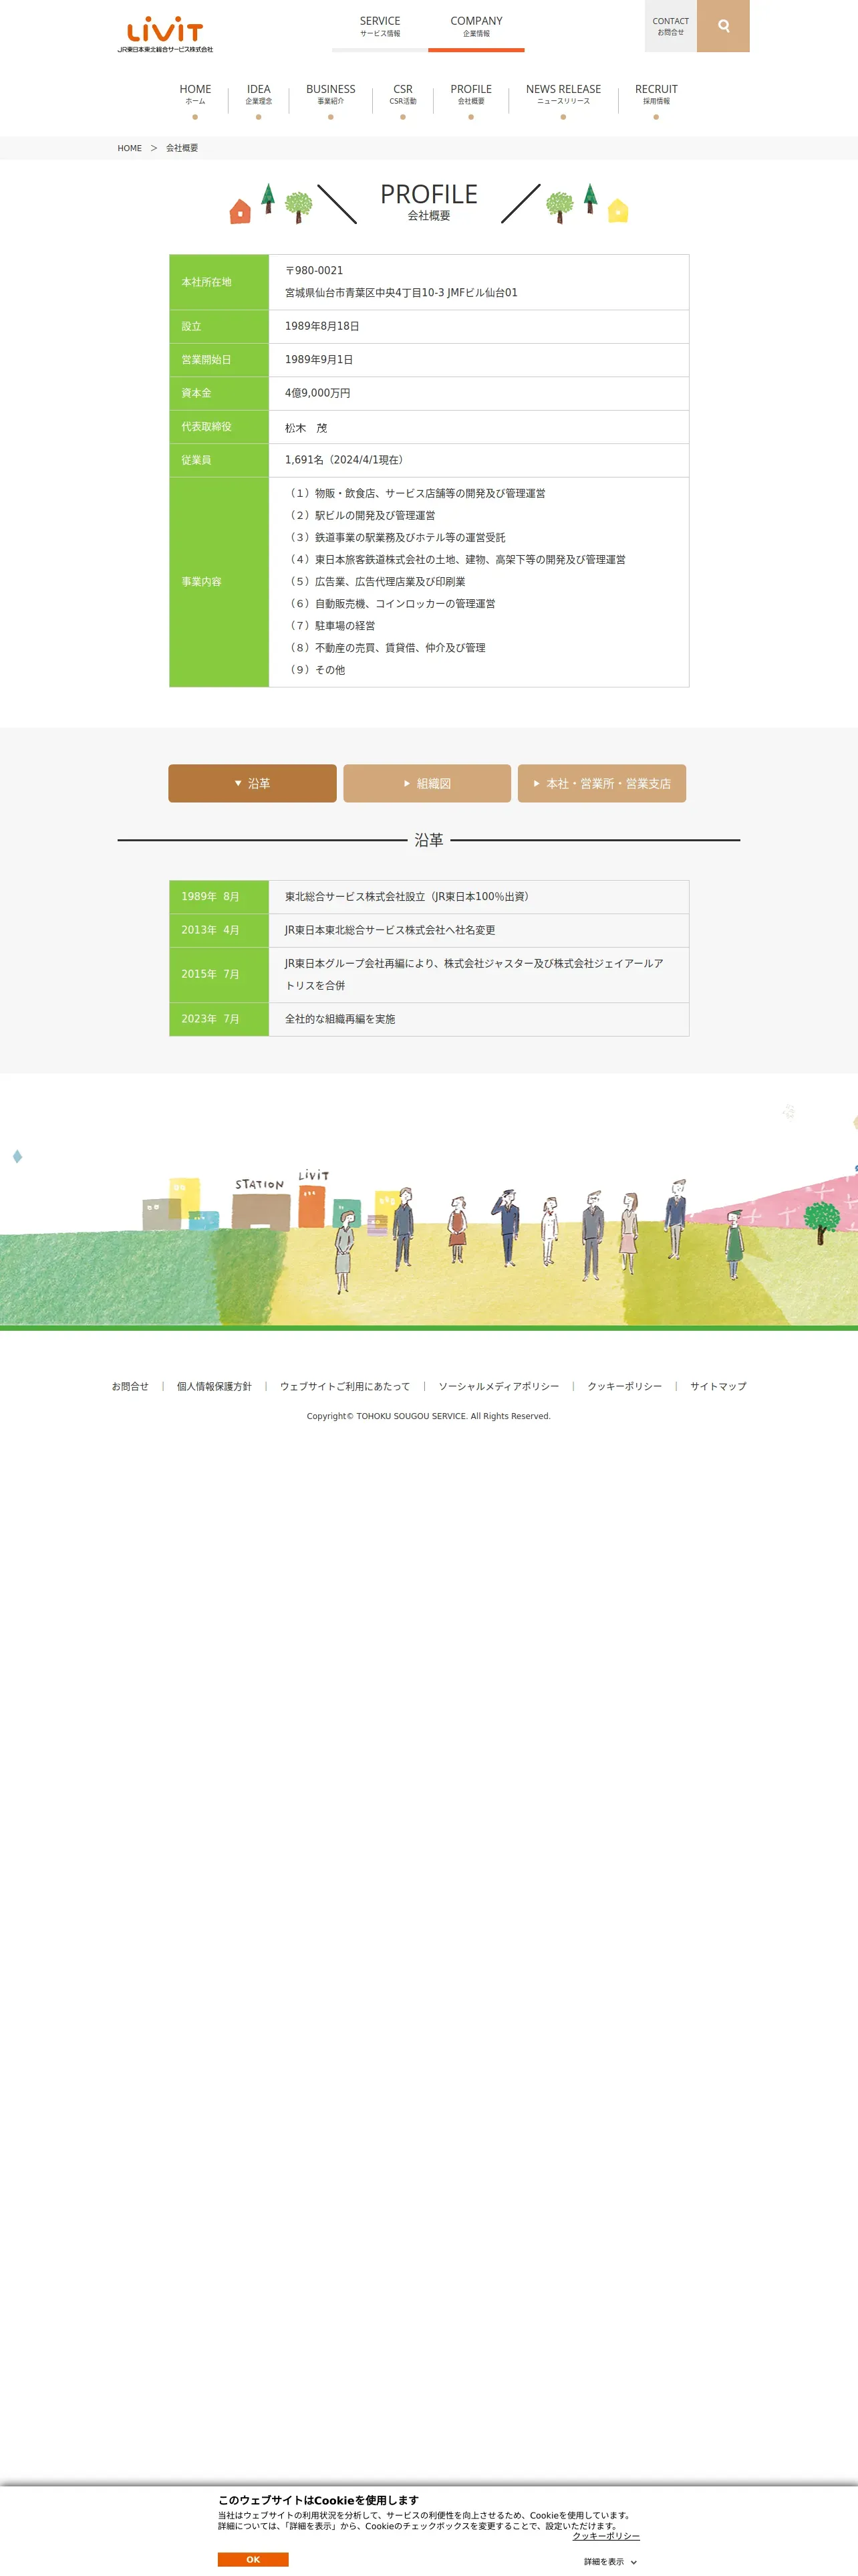
Task: Click business item (7) 駐車場の経営
Action: tap(331, 626)
